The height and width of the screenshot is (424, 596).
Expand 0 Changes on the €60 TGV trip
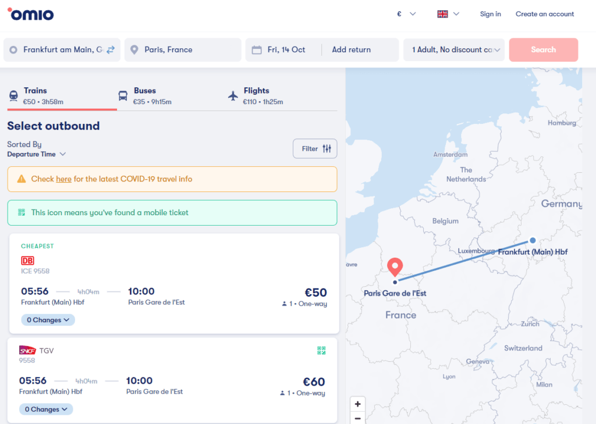click(x=46, y=409)
